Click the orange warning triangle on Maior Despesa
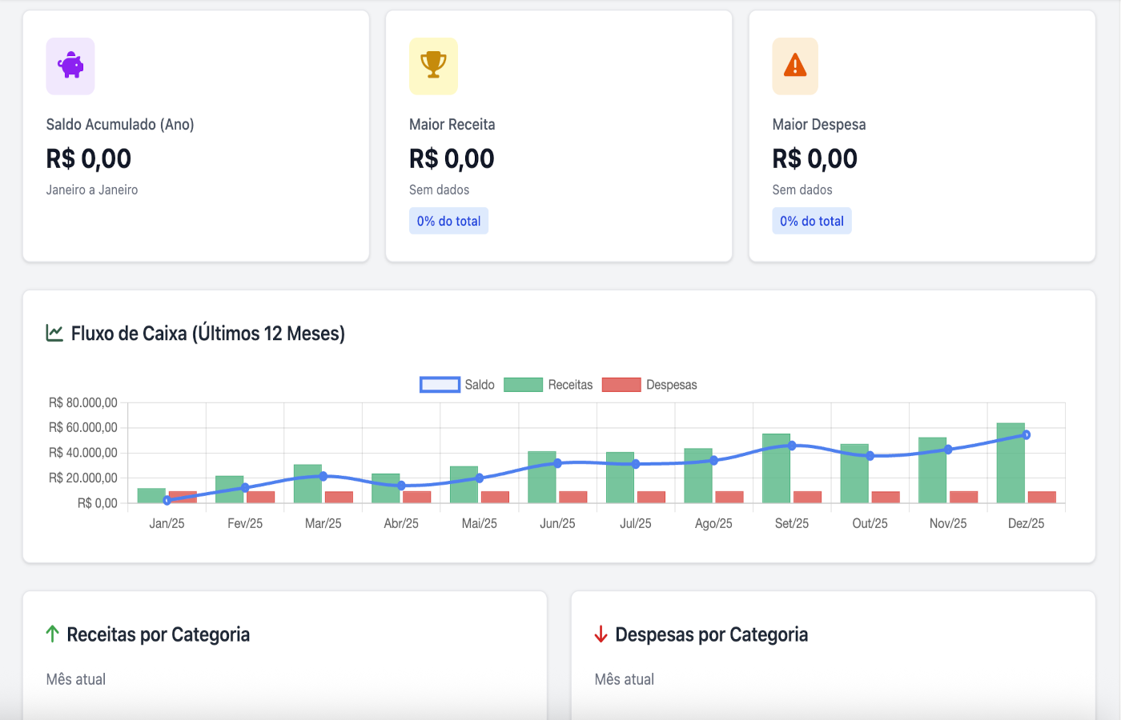The image size is (1121, 720). [795, 66]
